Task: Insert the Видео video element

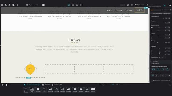Action: [81, 90]
